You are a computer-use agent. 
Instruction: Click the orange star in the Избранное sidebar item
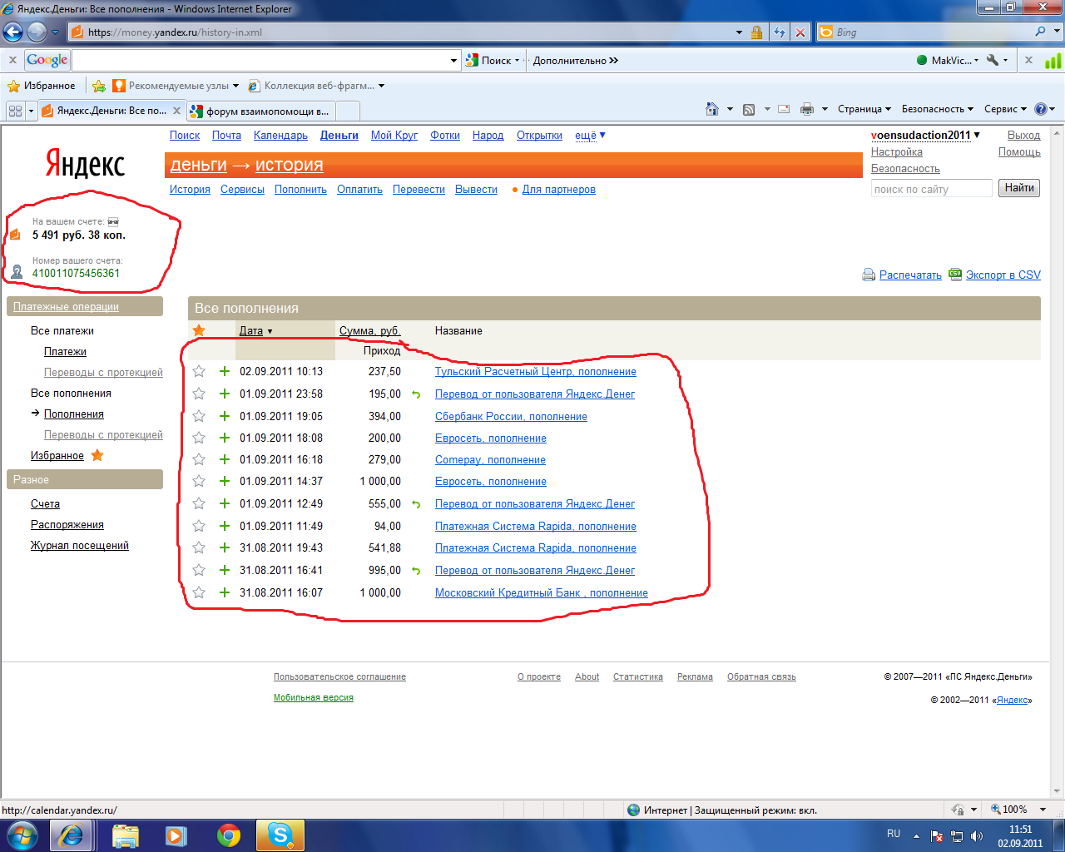click(x=97, y=455)
